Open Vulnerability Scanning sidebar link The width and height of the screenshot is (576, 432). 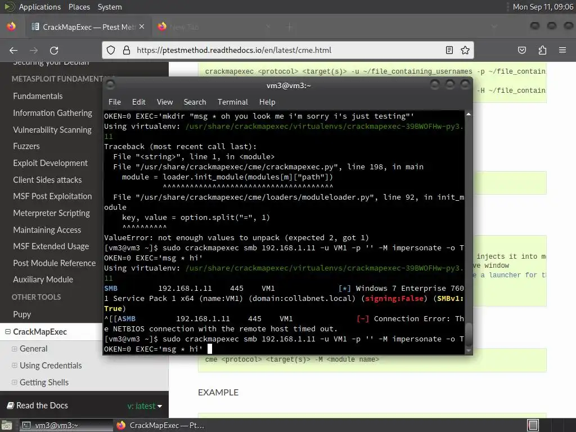click(52, 130)
